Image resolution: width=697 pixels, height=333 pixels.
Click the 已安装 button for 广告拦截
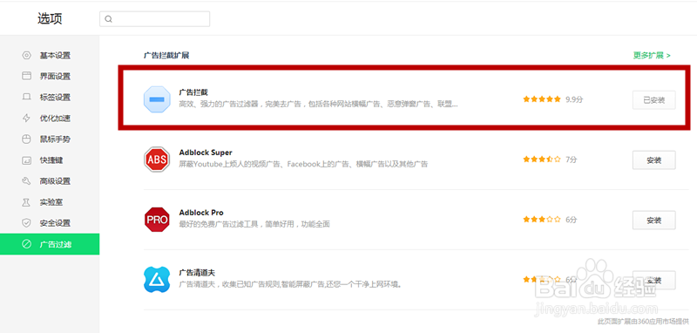654,100
